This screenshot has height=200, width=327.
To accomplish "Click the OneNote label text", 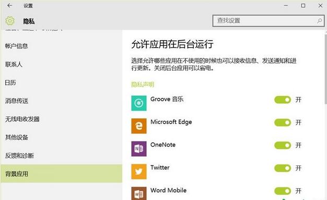I will (x=163, y=145).
